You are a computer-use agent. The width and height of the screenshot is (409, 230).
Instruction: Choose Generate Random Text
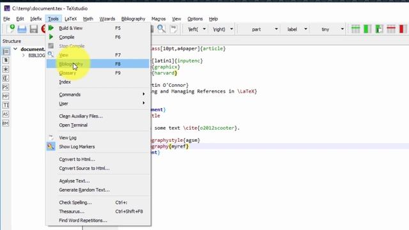pyautogui.click(x=98, y=190)
